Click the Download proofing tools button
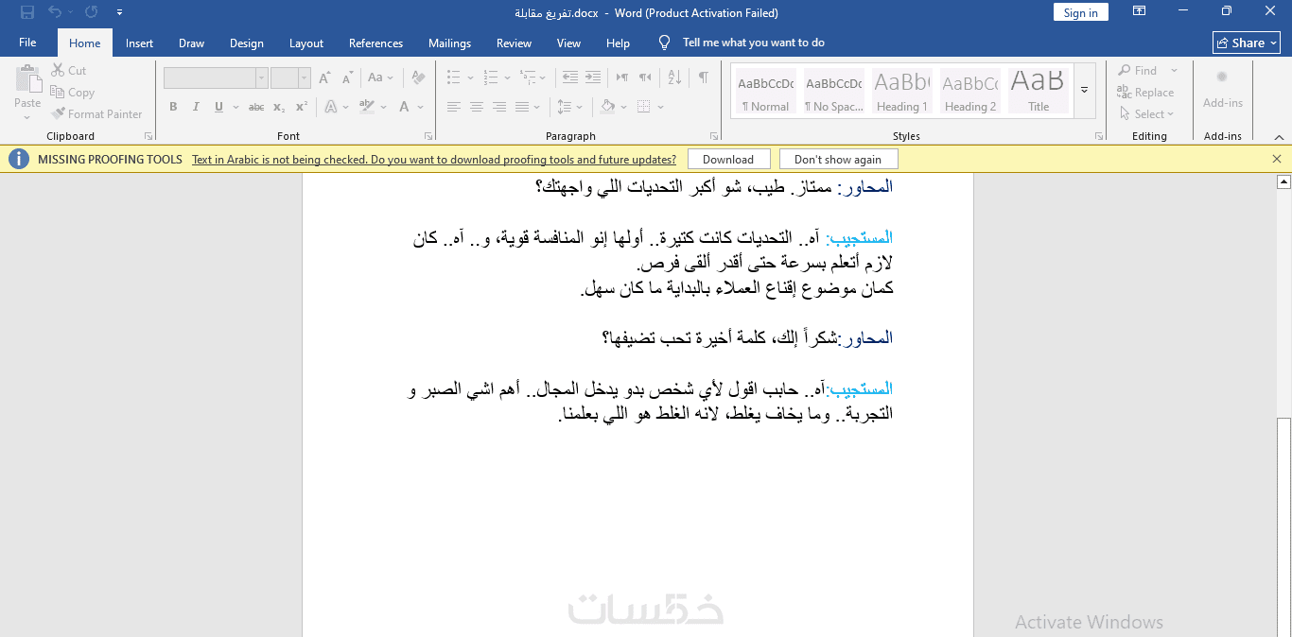 point(728,160)
